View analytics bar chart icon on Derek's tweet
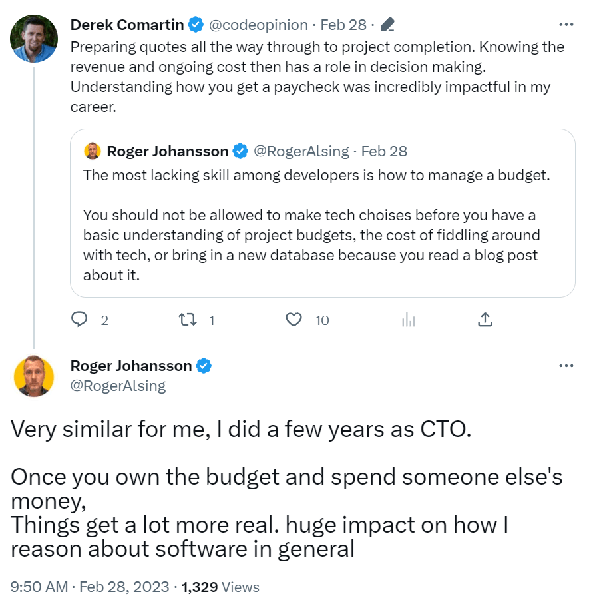Image resolution: width=589 pixels, height=606 pixels. pyautogui.click(x=408, y=320)
